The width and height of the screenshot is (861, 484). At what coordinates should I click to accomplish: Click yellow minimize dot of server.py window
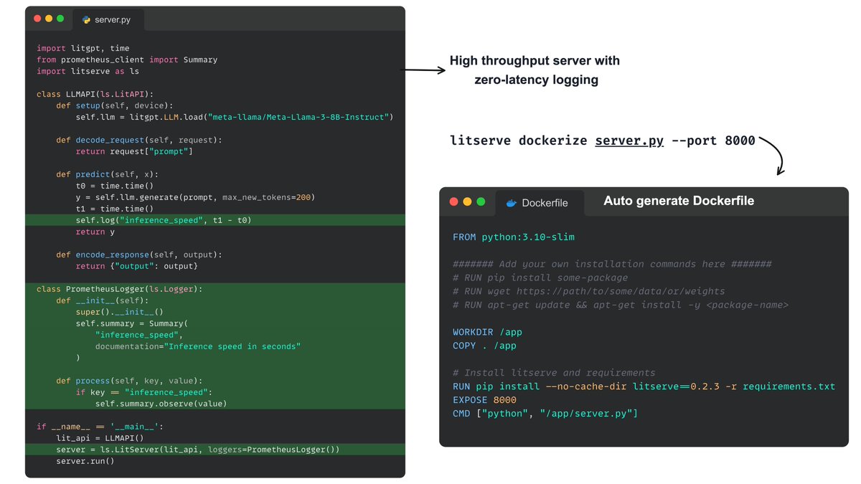pyautogui.click(x=49, y=19)
